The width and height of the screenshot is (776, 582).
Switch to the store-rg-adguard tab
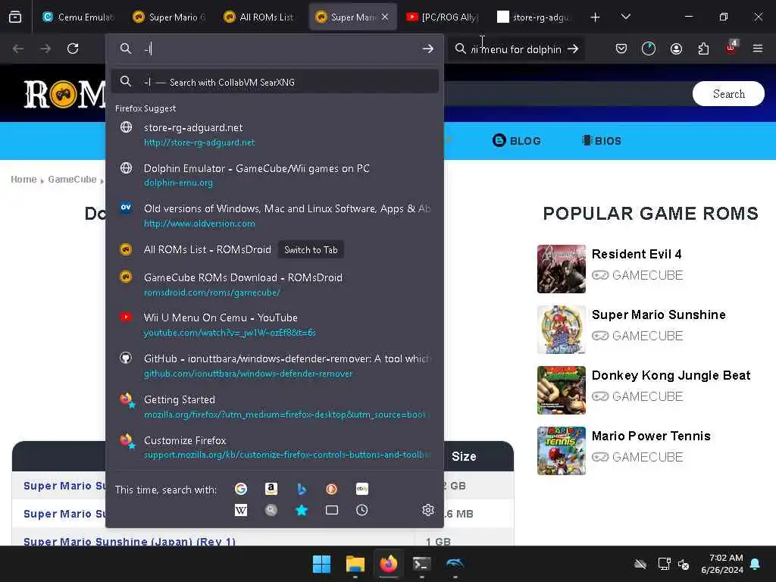point(533,17)
